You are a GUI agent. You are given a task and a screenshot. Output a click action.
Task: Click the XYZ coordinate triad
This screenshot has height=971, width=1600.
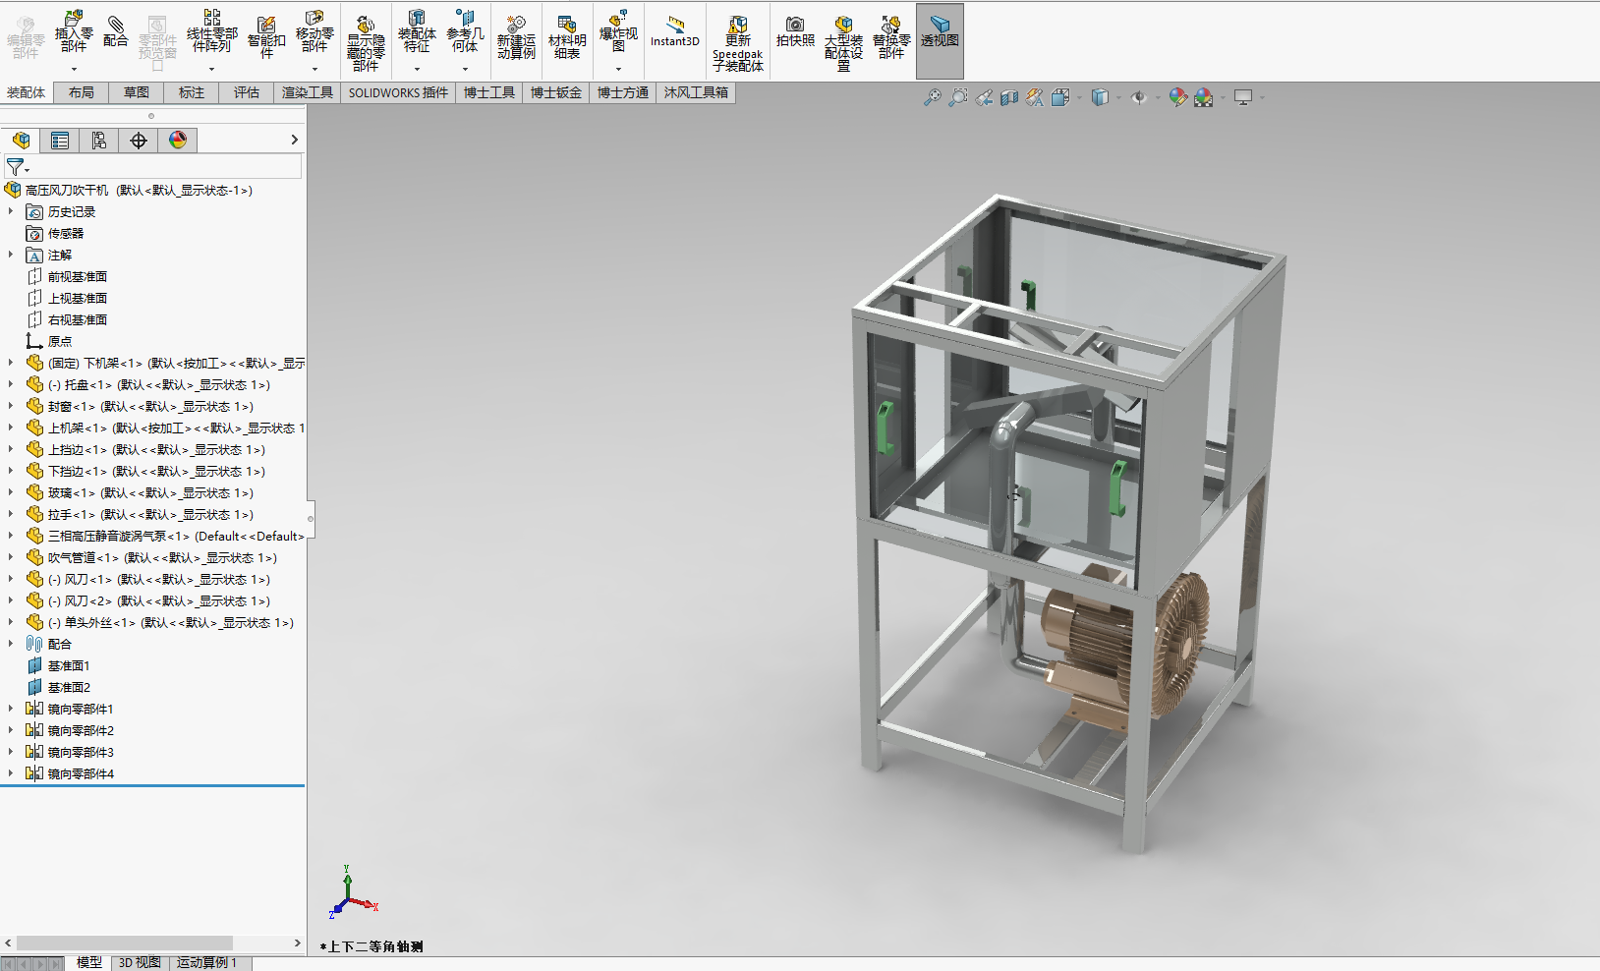353,892
